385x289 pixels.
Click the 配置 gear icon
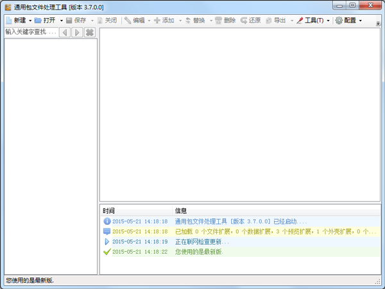339,21
